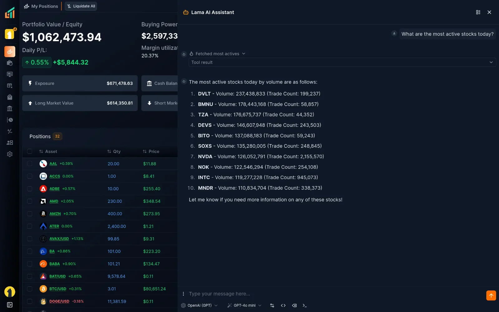Check the AMD row checkbox
Image resolution: width=499 pixels, height=312 pixels.
30,201
